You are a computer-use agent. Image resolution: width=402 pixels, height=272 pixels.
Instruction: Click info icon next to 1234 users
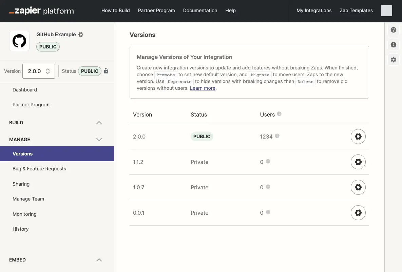pyautogui.click(x=277, y=136)
